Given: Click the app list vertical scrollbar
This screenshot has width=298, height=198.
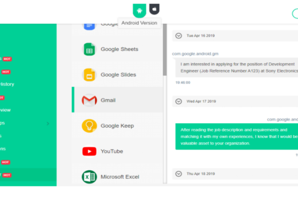Looking at the screenshot, I should [165, 50].
